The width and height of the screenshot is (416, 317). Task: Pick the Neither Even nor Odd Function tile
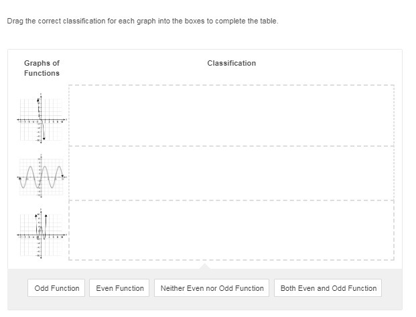click(x=212, y=288)
